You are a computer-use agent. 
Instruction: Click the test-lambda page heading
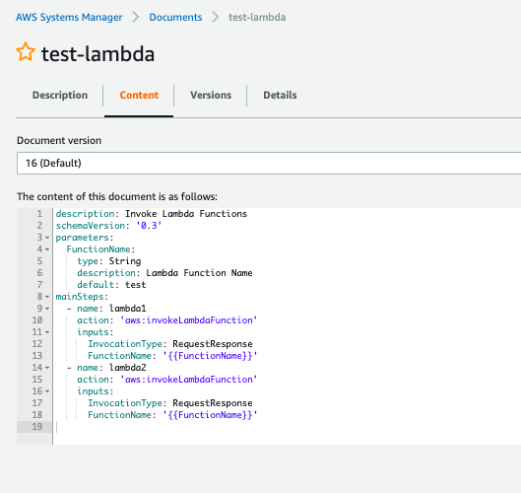click(x=98, y=54)
